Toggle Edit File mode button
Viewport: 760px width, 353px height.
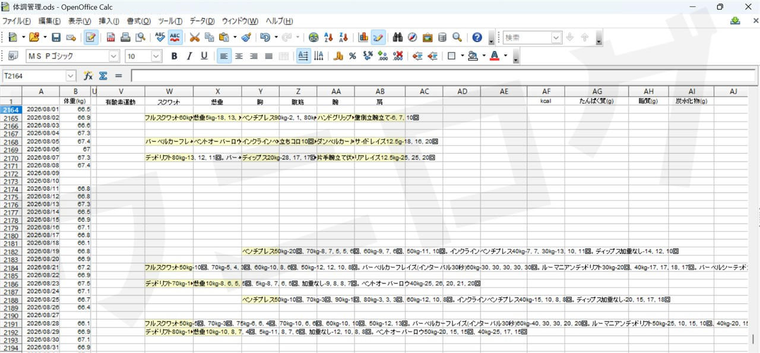90,37
